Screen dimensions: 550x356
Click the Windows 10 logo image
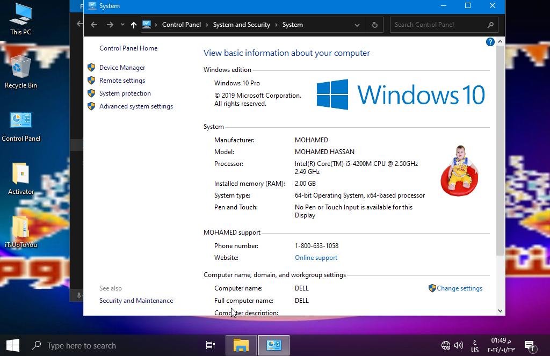point(401,95)
